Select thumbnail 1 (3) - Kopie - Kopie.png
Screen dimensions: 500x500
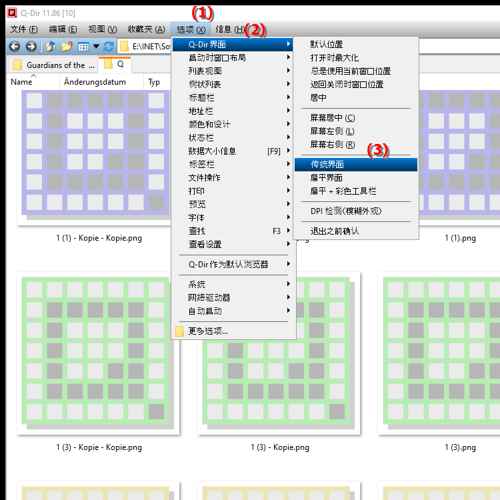(x=98, y=353)
